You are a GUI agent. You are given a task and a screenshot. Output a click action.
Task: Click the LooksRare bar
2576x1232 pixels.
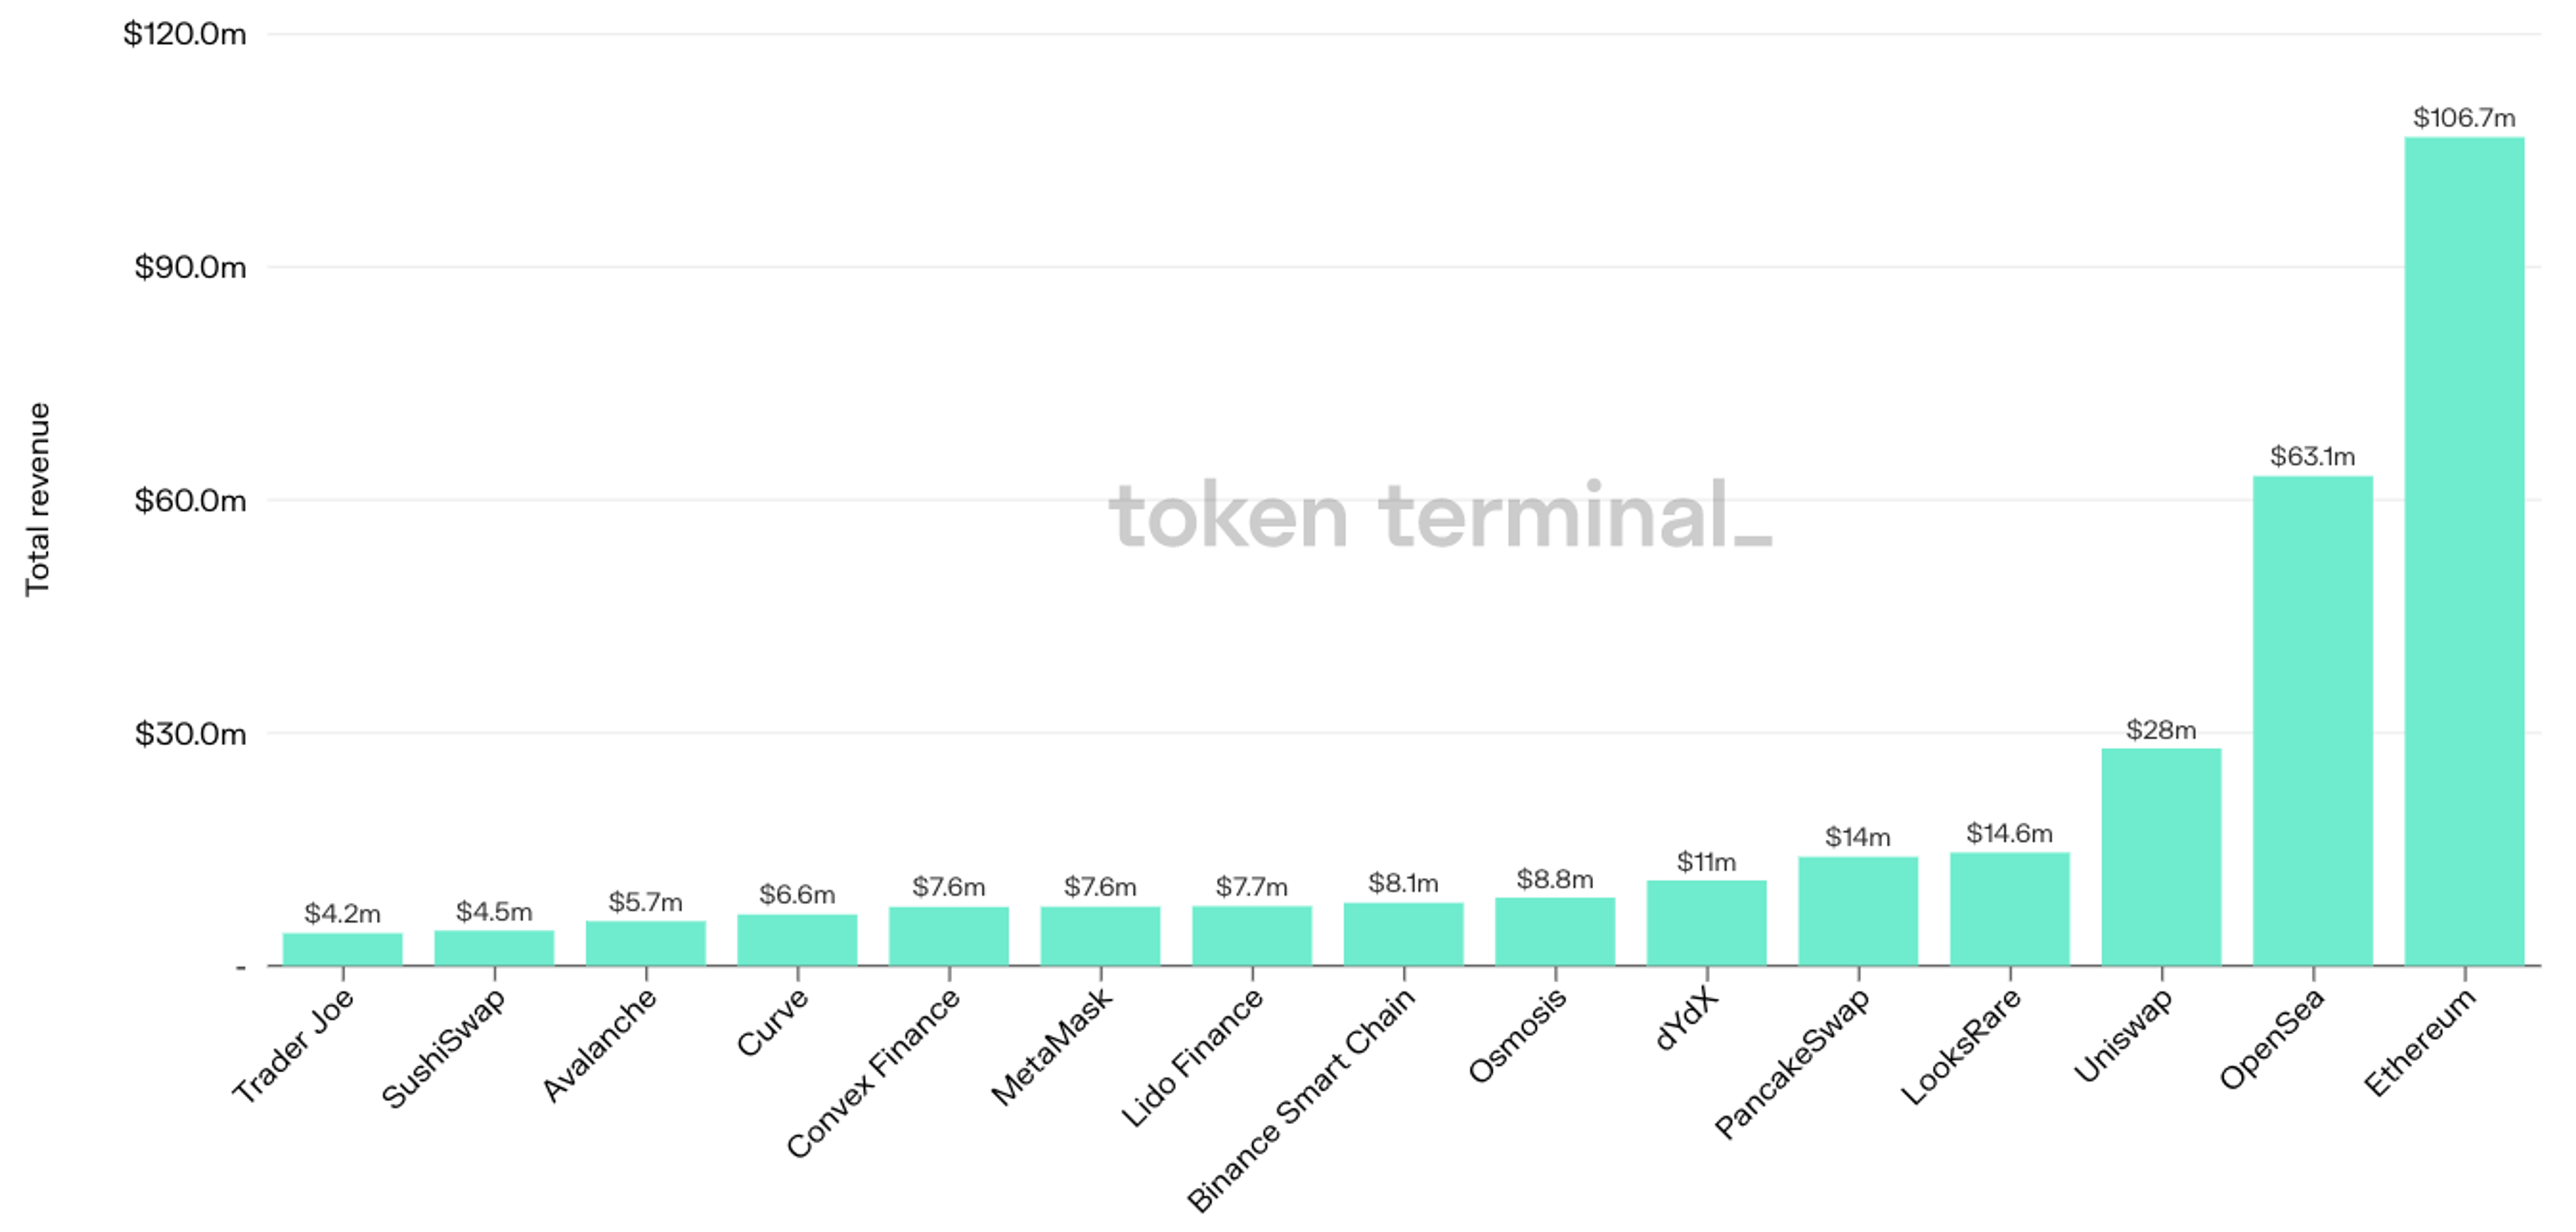2009,909
